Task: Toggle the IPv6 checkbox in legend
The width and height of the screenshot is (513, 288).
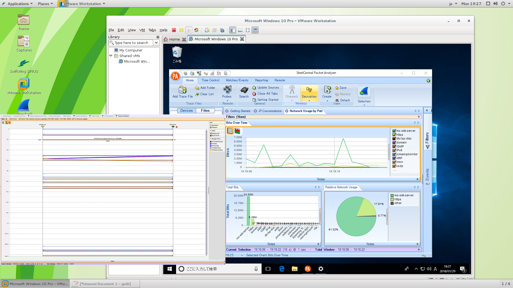Action: [x=394, y=150]
